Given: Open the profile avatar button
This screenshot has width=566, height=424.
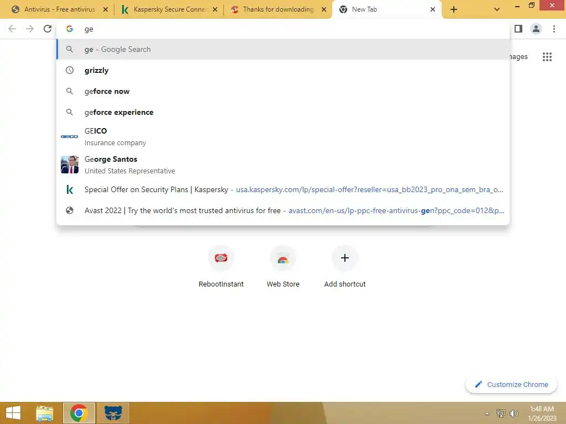Looking at the screenshot, I should (x=536, y=29).
